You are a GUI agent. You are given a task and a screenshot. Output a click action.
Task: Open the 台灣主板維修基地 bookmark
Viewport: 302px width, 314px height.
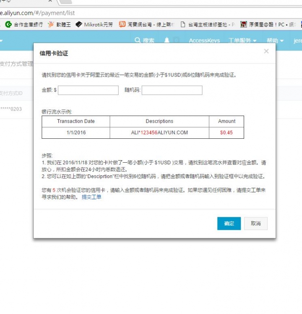coord(208,24)
